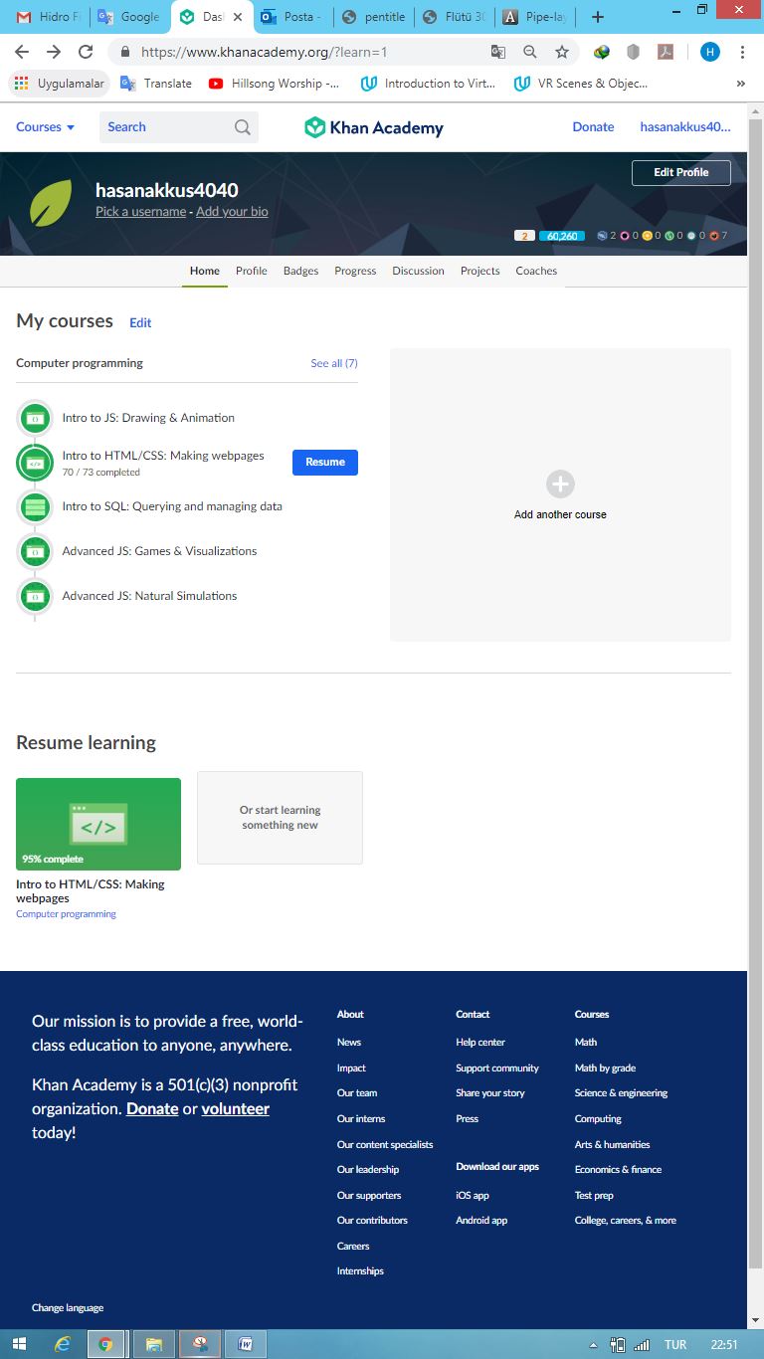Select the Profile tab

tap(252, 271)
